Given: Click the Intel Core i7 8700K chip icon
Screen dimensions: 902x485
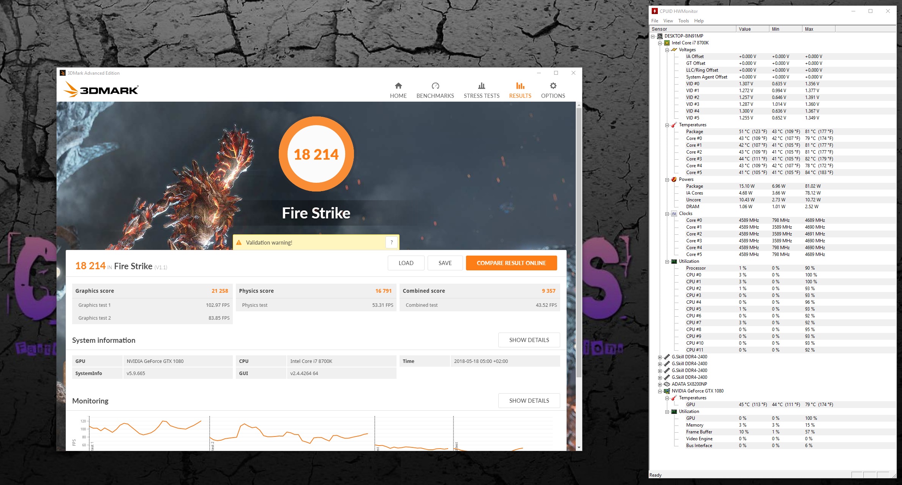Looking at the screenshot, I should (x=667, y=43).
